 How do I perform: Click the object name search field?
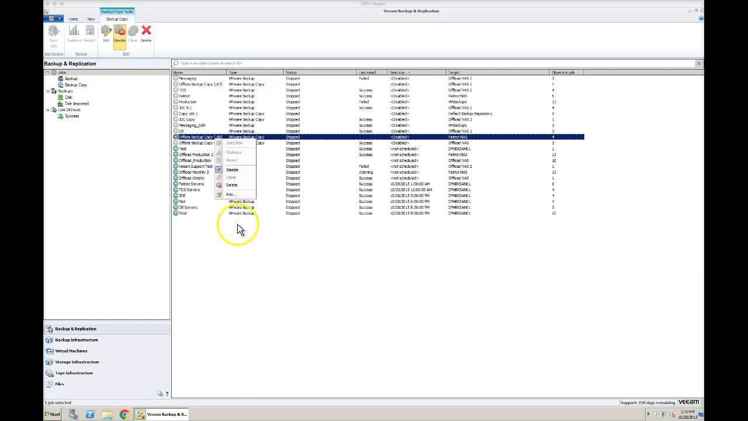point(432,63)
